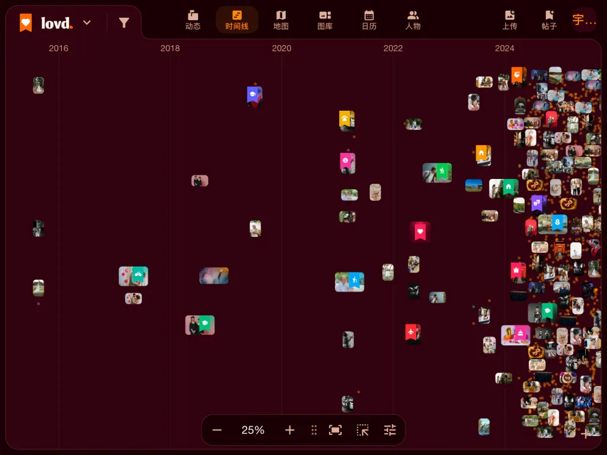Expand the dropdown chevron beside lovd
This screenshot has width=607, height=455.
pyautogui.click(x=87, y=23)
